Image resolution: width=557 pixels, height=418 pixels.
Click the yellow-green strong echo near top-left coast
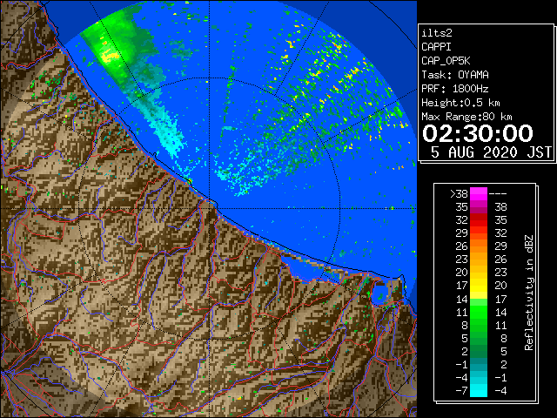(111, 55)
